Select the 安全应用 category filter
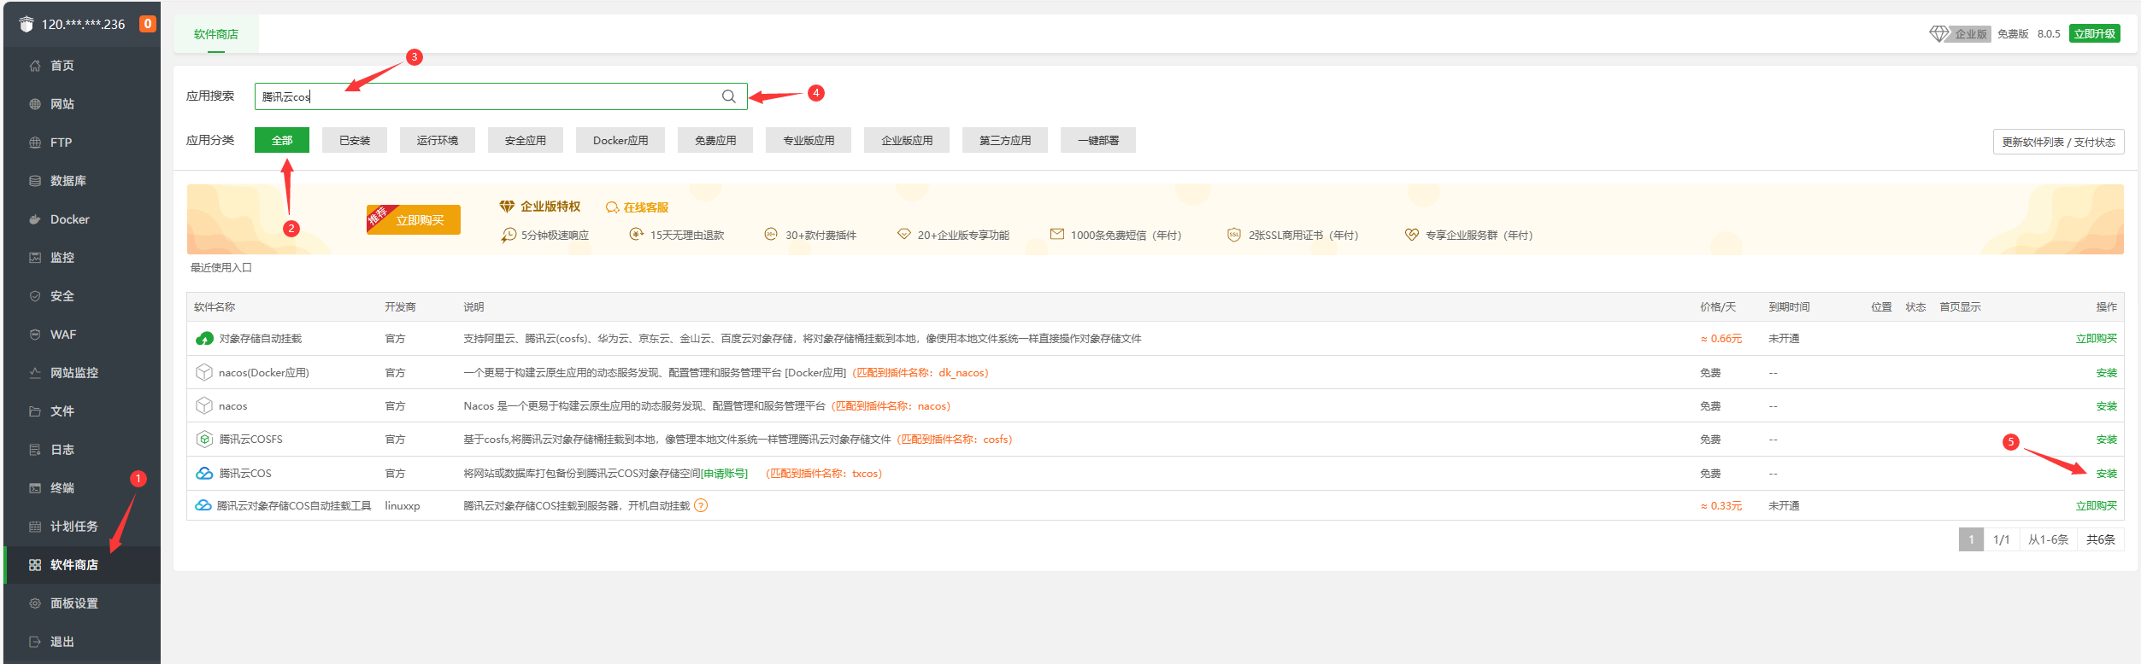The height and width of the screenshot is (664, 2141). (x=526, y=140)
